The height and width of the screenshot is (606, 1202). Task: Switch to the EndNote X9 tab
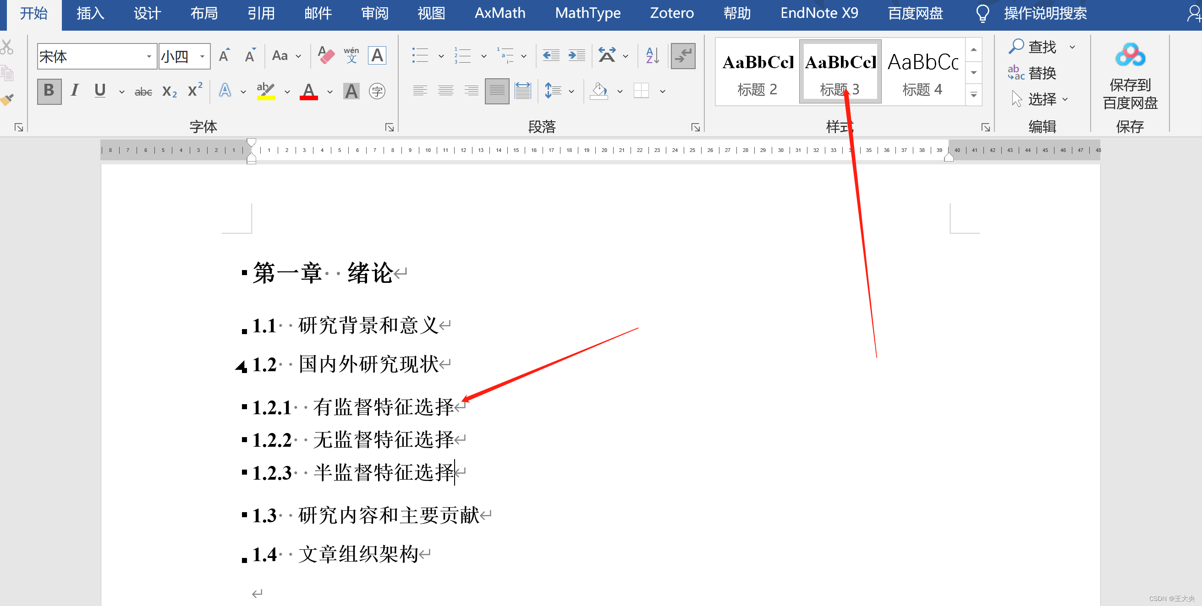(819, 13)
